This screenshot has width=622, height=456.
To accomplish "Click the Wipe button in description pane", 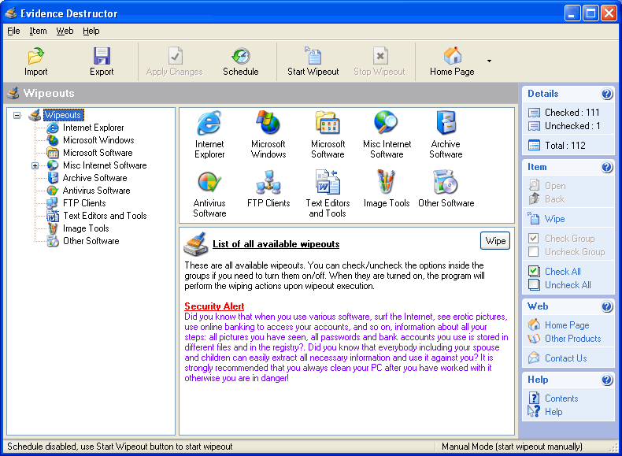I will pyautogui.click(x=495, y=241).
